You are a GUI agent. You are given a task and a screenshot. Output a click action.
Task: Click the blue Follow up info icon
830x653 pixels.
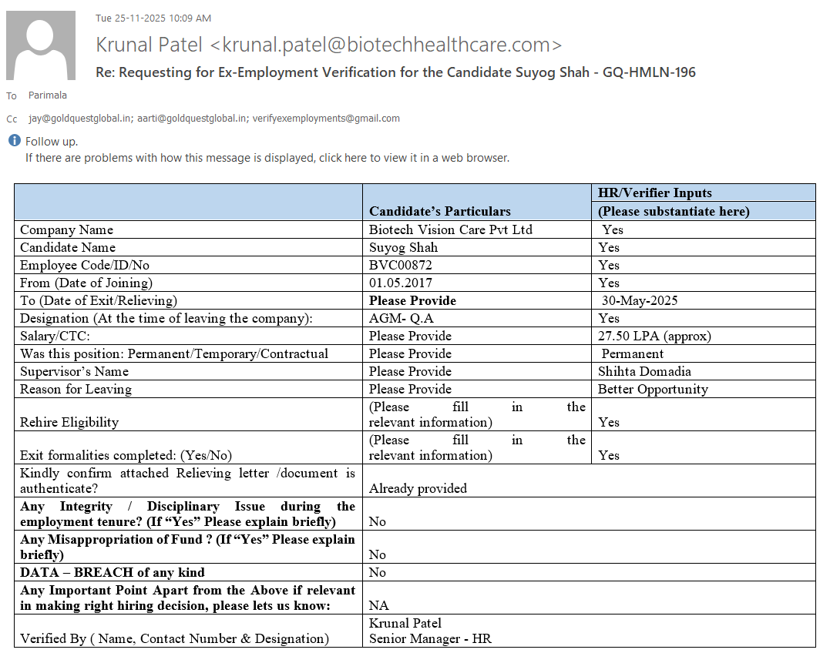click(x=15, y=141)
